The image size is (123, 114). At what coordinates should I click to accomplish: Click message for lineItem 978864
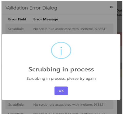tap(69, 29)
